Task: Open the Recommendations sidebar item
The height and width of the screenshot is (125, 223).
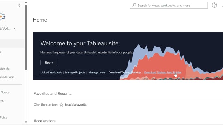Action: point(7,77)
